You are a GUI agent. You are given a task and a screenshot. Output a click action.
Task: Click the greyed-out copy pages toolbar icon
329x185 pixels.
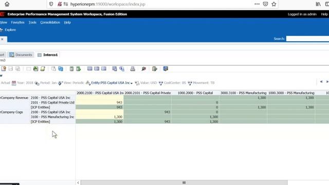(x=53, y=68)
